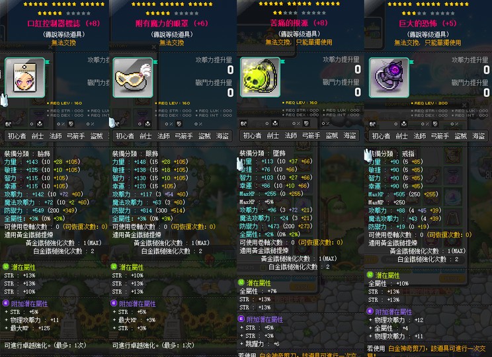Click the green skull pendant icon
492x357 pixels.
(x=260, y=77)
